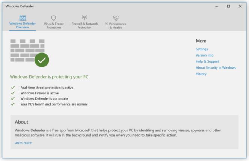
Task: Open the Settings link
Action: [x=202, y=49]
